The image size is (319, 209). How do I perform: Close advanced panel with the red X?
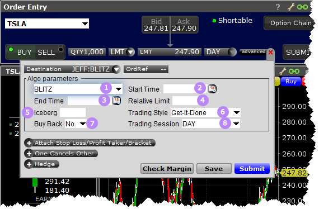click(x=270, y=53)
